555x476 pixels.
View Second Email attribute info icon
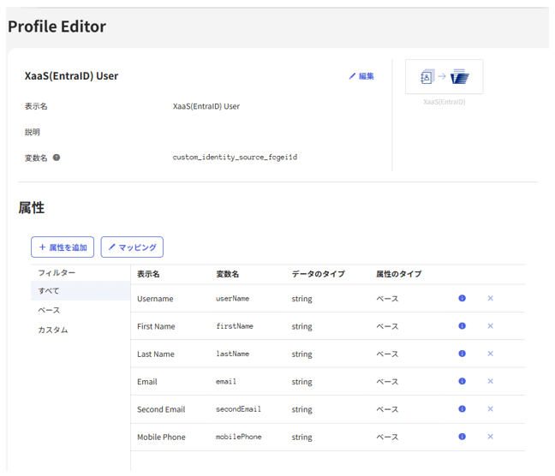462,409
